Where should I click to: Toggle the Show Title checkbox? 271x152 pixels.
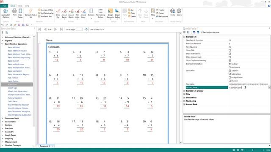(x=230, y=50)
